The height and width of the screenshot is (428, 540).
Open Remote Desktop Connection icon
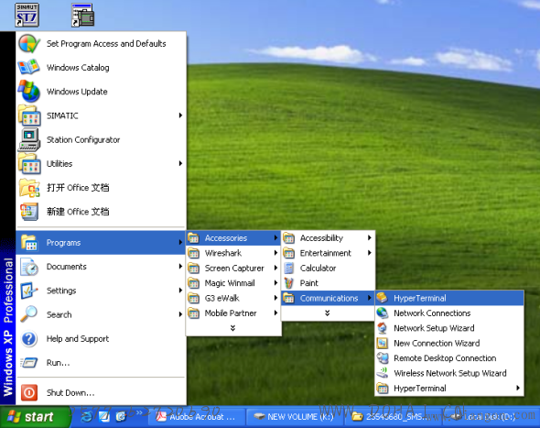point(383,358)
